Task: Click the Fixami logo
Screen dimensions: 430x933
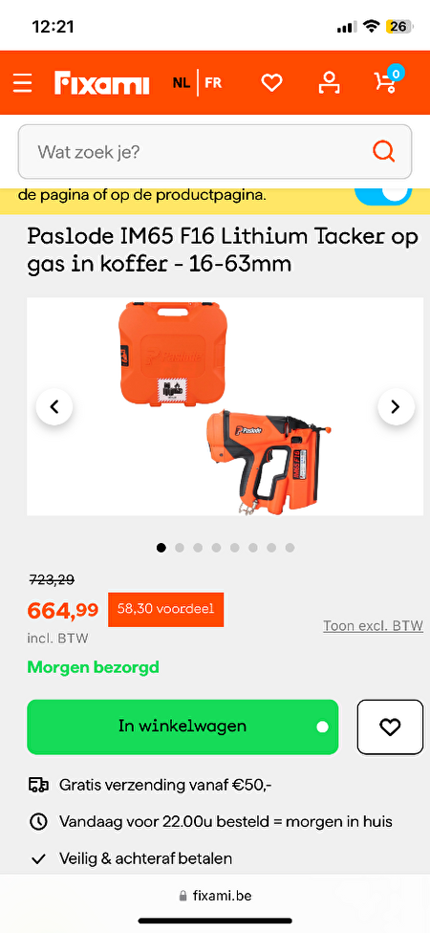Action: [101, 83]
